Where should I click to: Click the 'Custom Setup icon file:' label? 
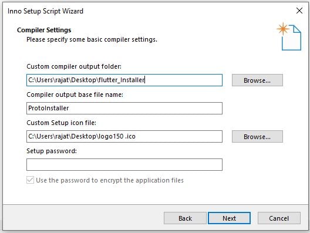pyautogui.click(x=61, y=123)
